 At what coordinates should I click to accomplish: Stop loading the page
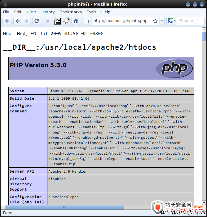47,21
